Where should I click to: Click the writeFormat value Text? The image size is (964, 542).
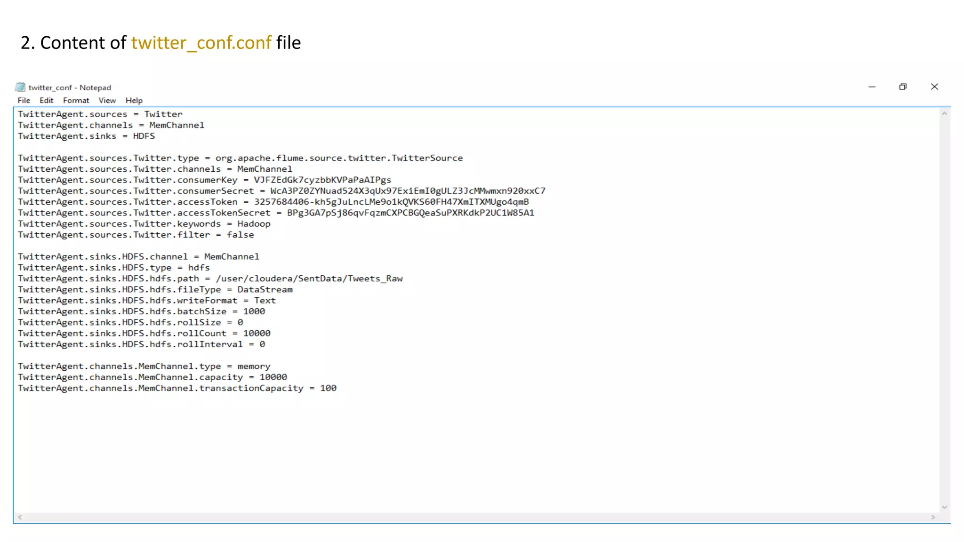(x=265, y=301)
